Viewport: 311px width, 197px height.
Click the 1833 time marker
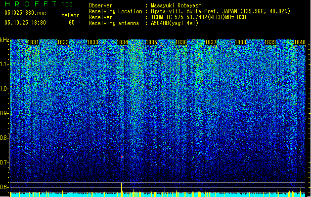click(x=92, y=42)
